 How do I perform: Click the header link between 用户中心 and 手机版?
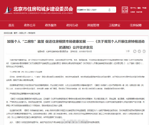pyautogui.click(x=139, y=8)
